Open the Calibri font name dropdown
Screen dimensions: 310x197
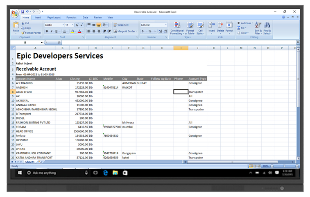[x=63, y=25]
